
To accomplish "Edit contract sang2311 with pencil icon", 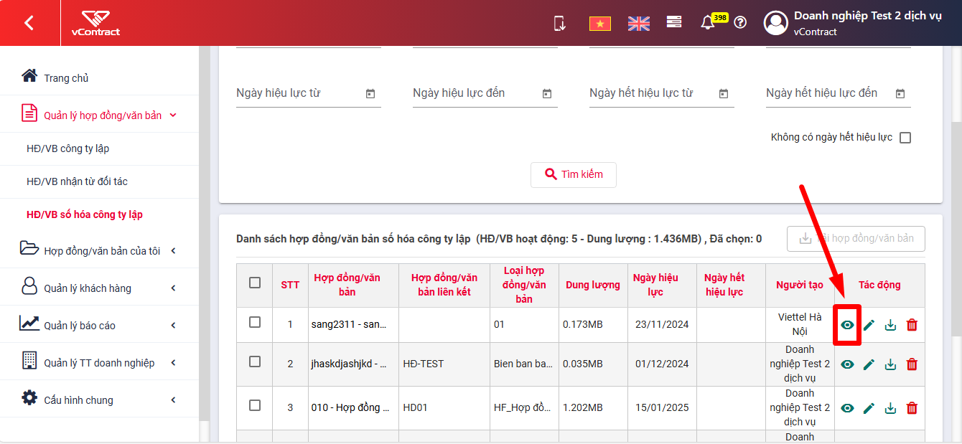I will point(869,325).
